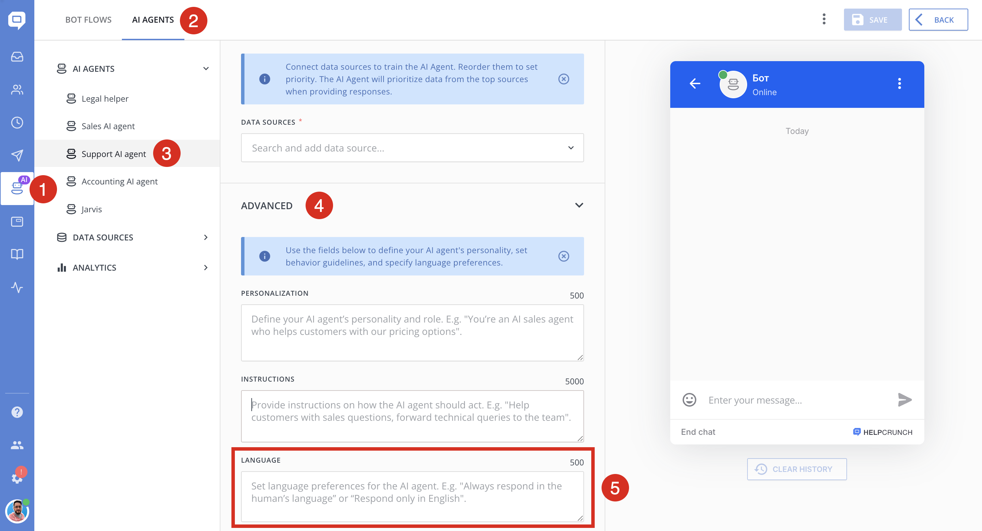Open the Knowledge base book icon
This screenshot has height=531, width=982.
click(x=17, y=254)
